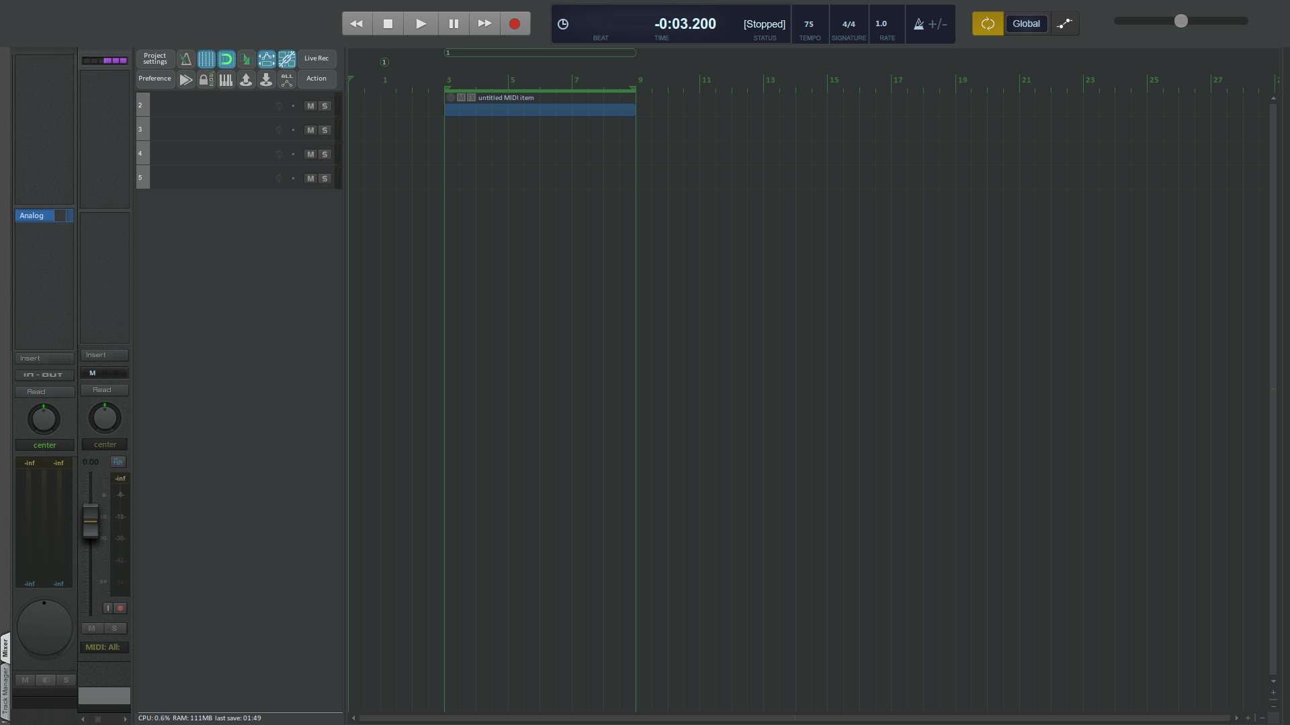Open the piano keys MIDI icon
This screenshot has width=1290, height=725.
[x=226, y=80]
